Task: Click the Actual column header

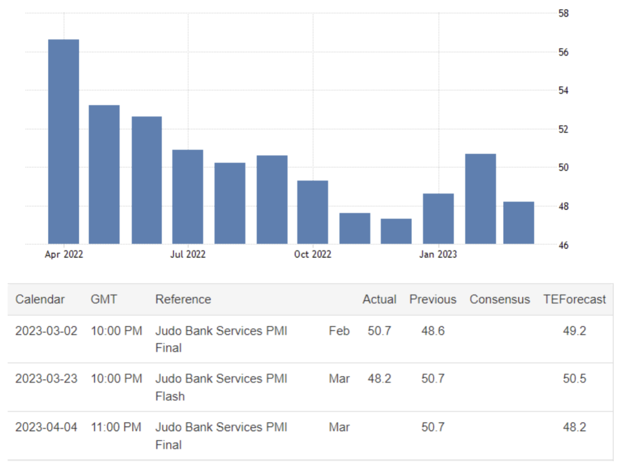Action: tap(379, 299)
